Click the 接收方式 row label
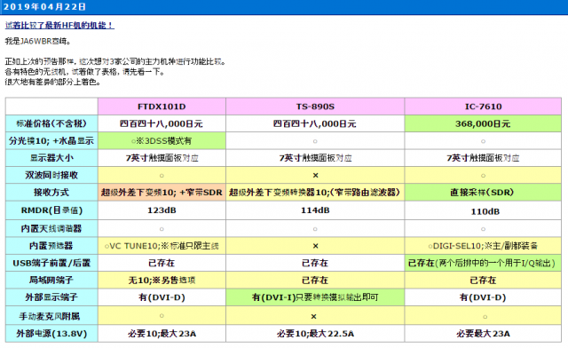 (x=51, y=192)
